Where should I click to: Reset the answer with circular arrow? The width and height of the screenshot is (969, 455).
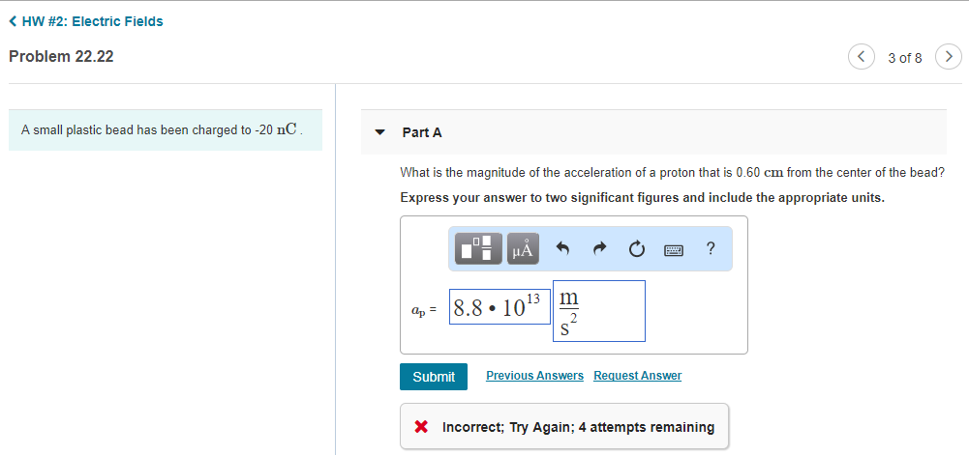[x=636, y=248]
